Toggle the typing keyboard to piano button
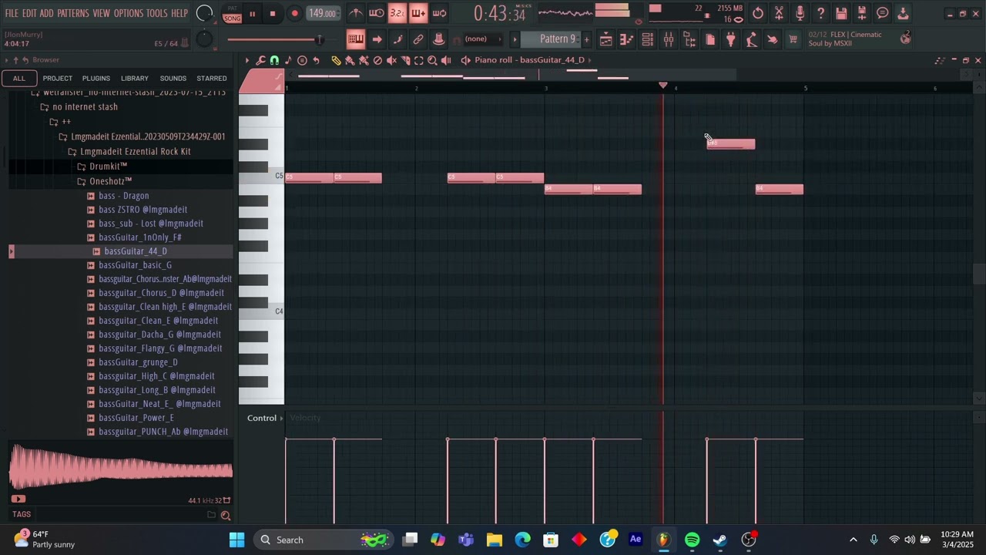 355,39
